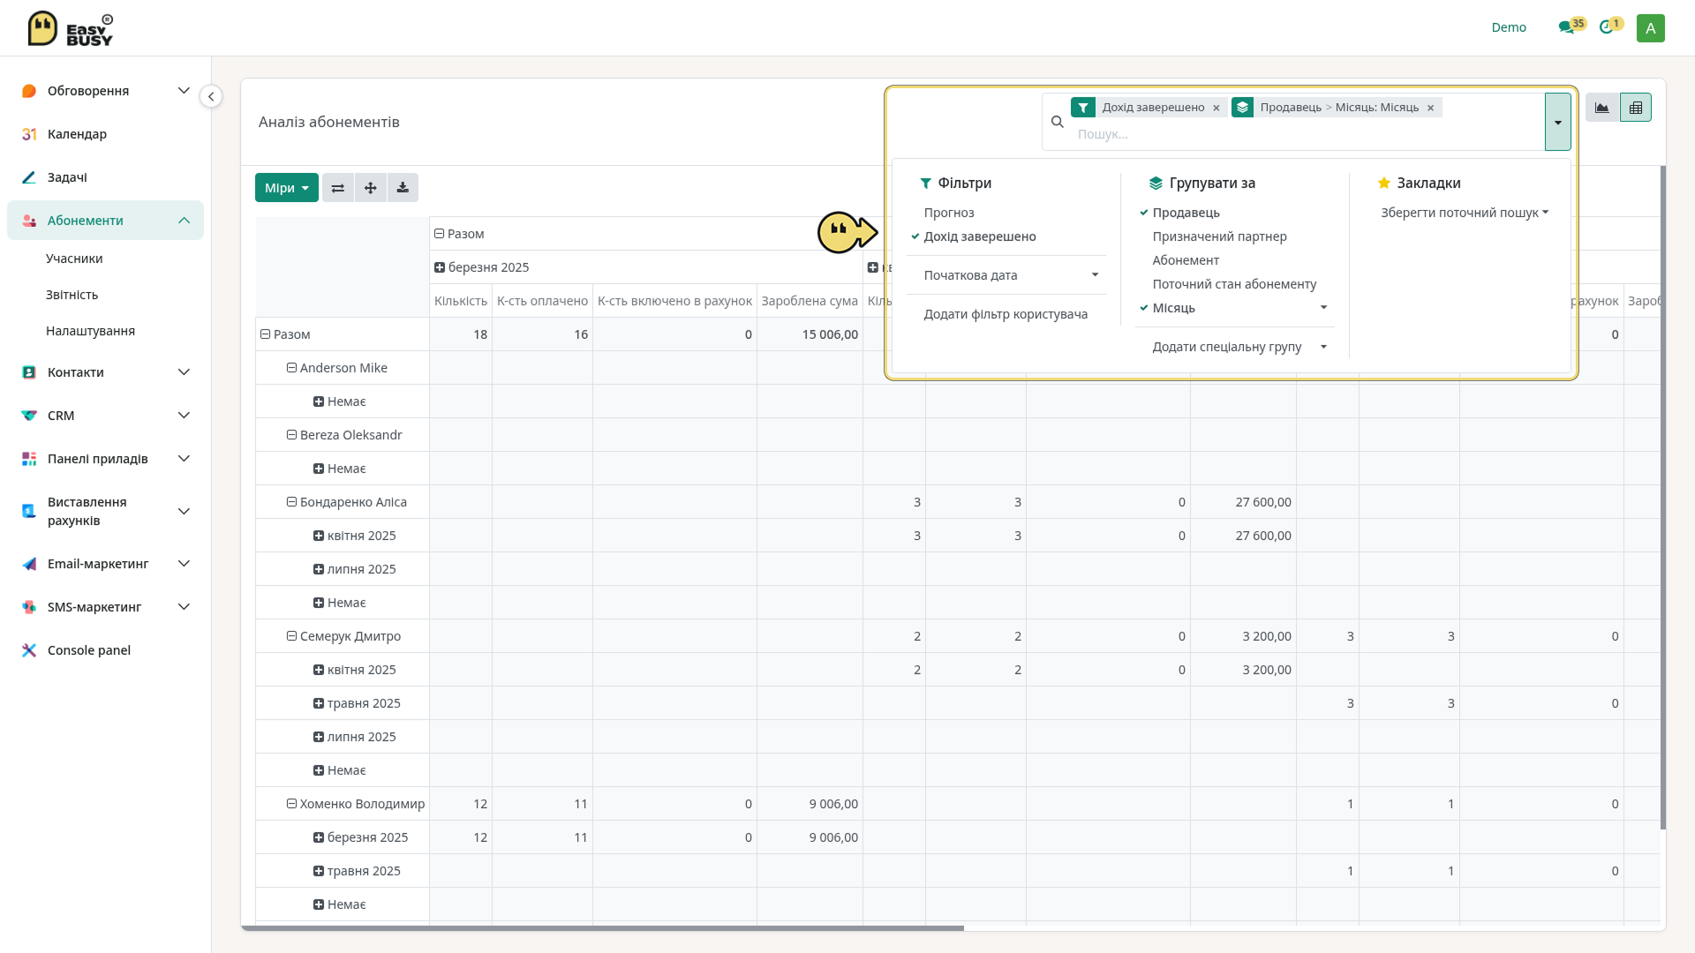Image resolution: width=1695 pixels, height=953 pixels.
Task: Switch to the graph chart view
Action: (1602, 108)
